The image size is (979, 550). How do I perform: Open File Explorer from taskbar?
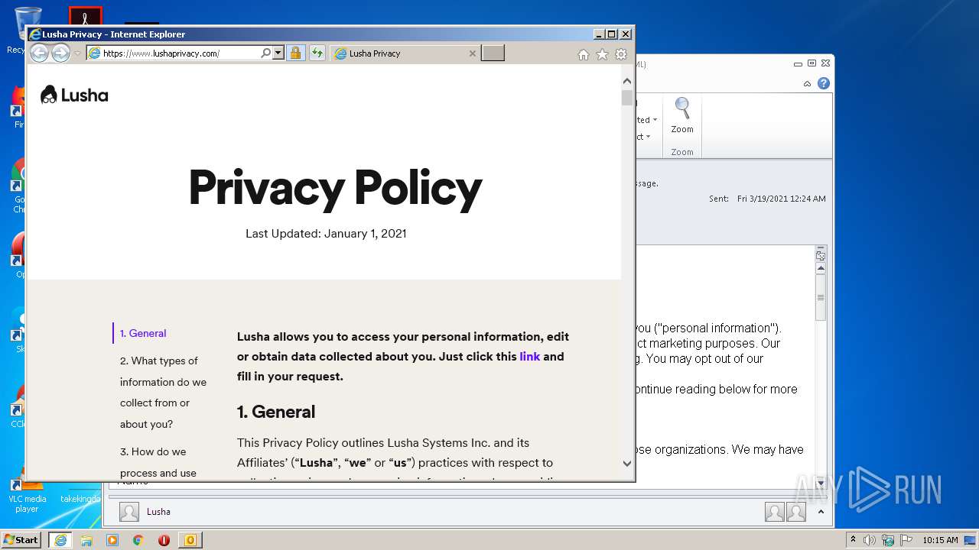(x=86, y=540)
